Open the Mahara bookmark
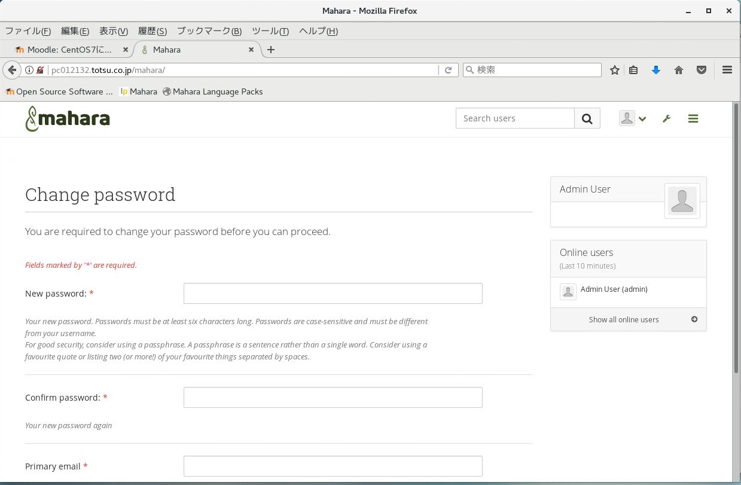Screen dimensions: 741x485 point(139,91)
